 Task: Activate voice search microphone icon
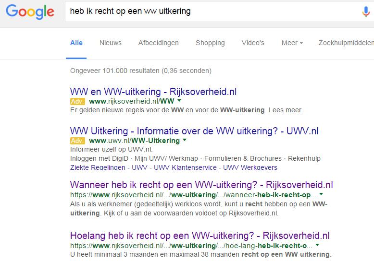(x=366, y=12)
